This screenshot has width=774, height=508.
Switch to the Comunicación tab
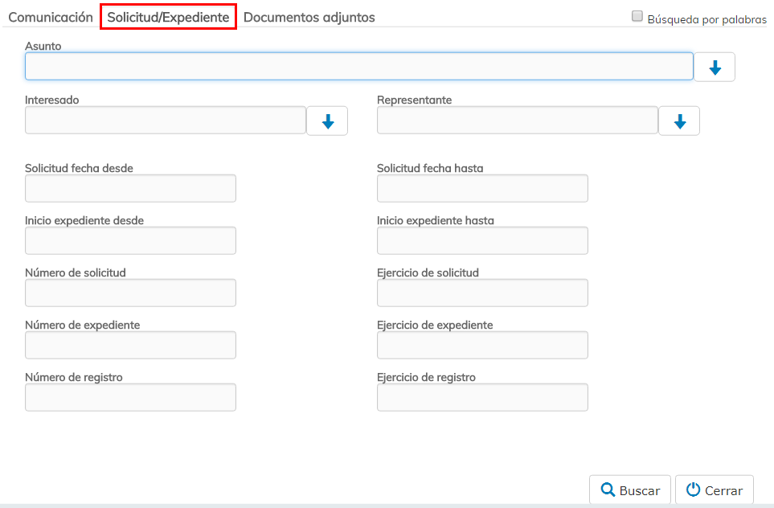[x=51, y=17]
